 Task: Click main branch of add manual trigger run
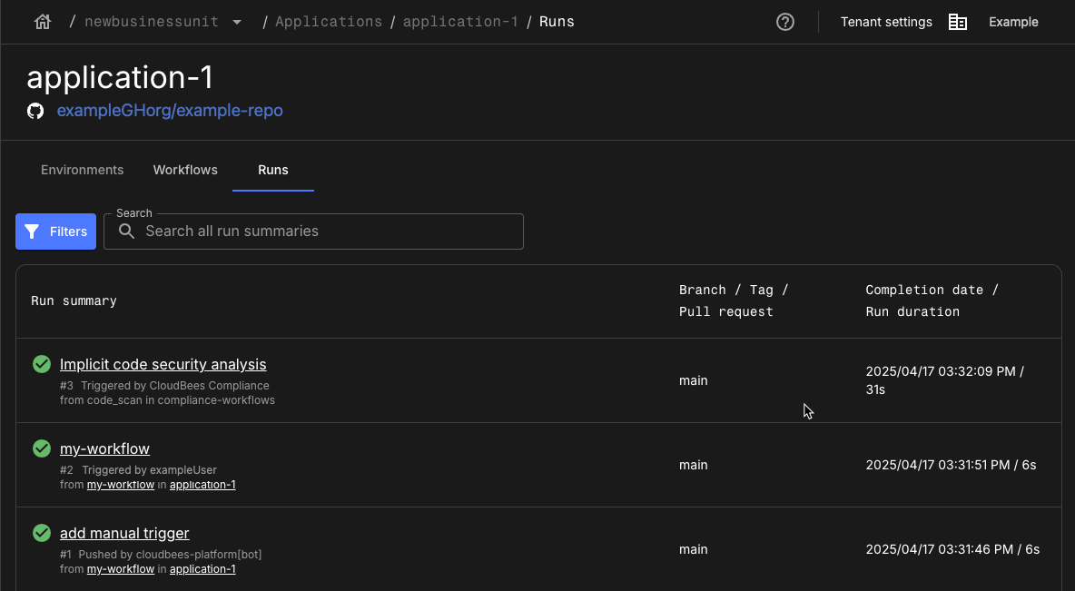click(x=693, y=549)
